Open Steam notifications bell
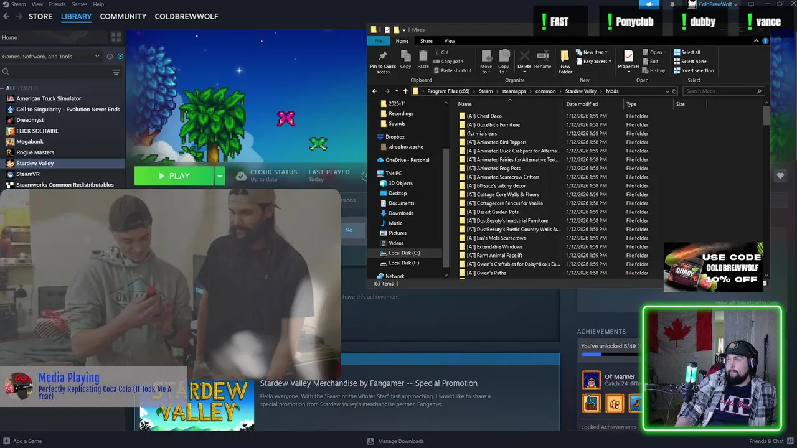Viewport: 797px width, 448px height. click(x=672, y=4)
